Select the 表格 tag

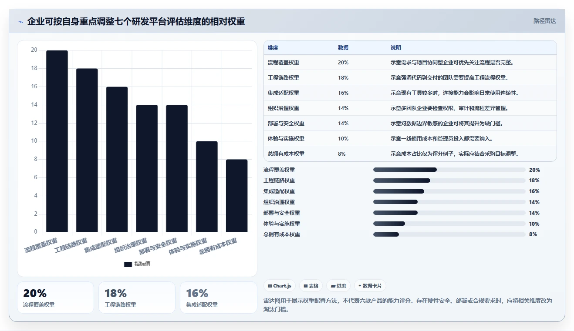coord(311,286)
